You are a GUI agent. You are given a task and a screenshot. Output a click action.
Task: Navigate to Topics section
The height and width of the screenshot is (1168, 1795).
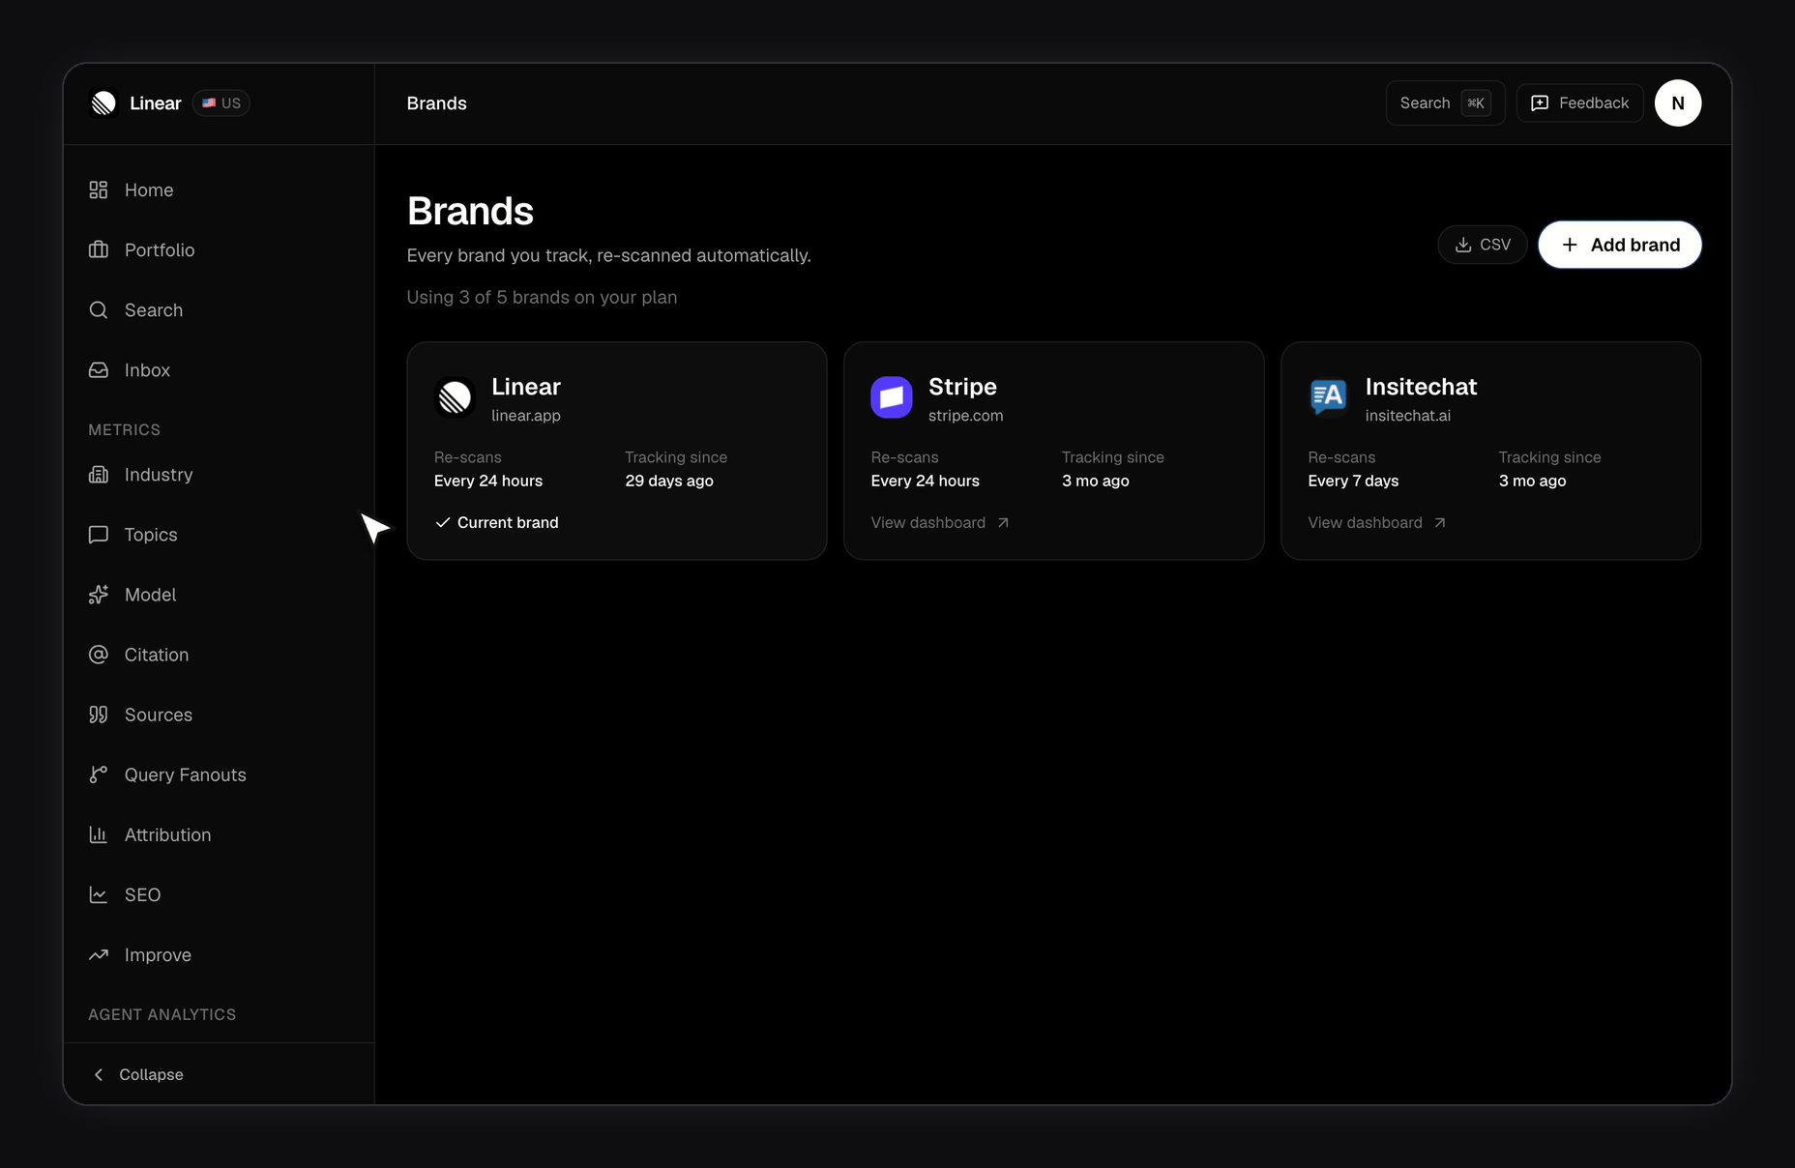click(x=219, y=535)
